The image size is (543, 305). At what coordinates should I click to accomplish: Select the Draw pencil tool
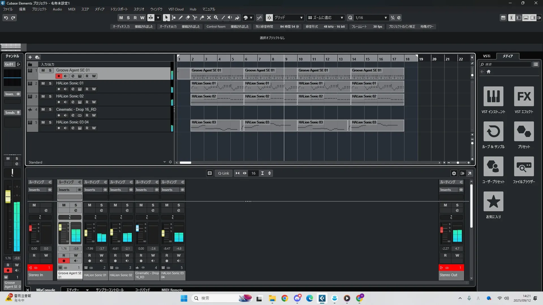[180, 18]
